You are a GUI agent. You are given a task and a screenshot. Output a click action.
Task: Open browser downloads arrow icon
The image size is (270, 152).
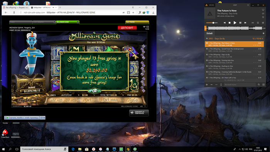[x=153, y=13]
